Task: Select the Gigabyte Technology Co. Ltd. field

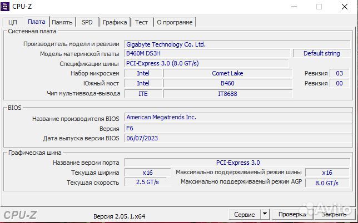Action: click(x=237, y=44)
